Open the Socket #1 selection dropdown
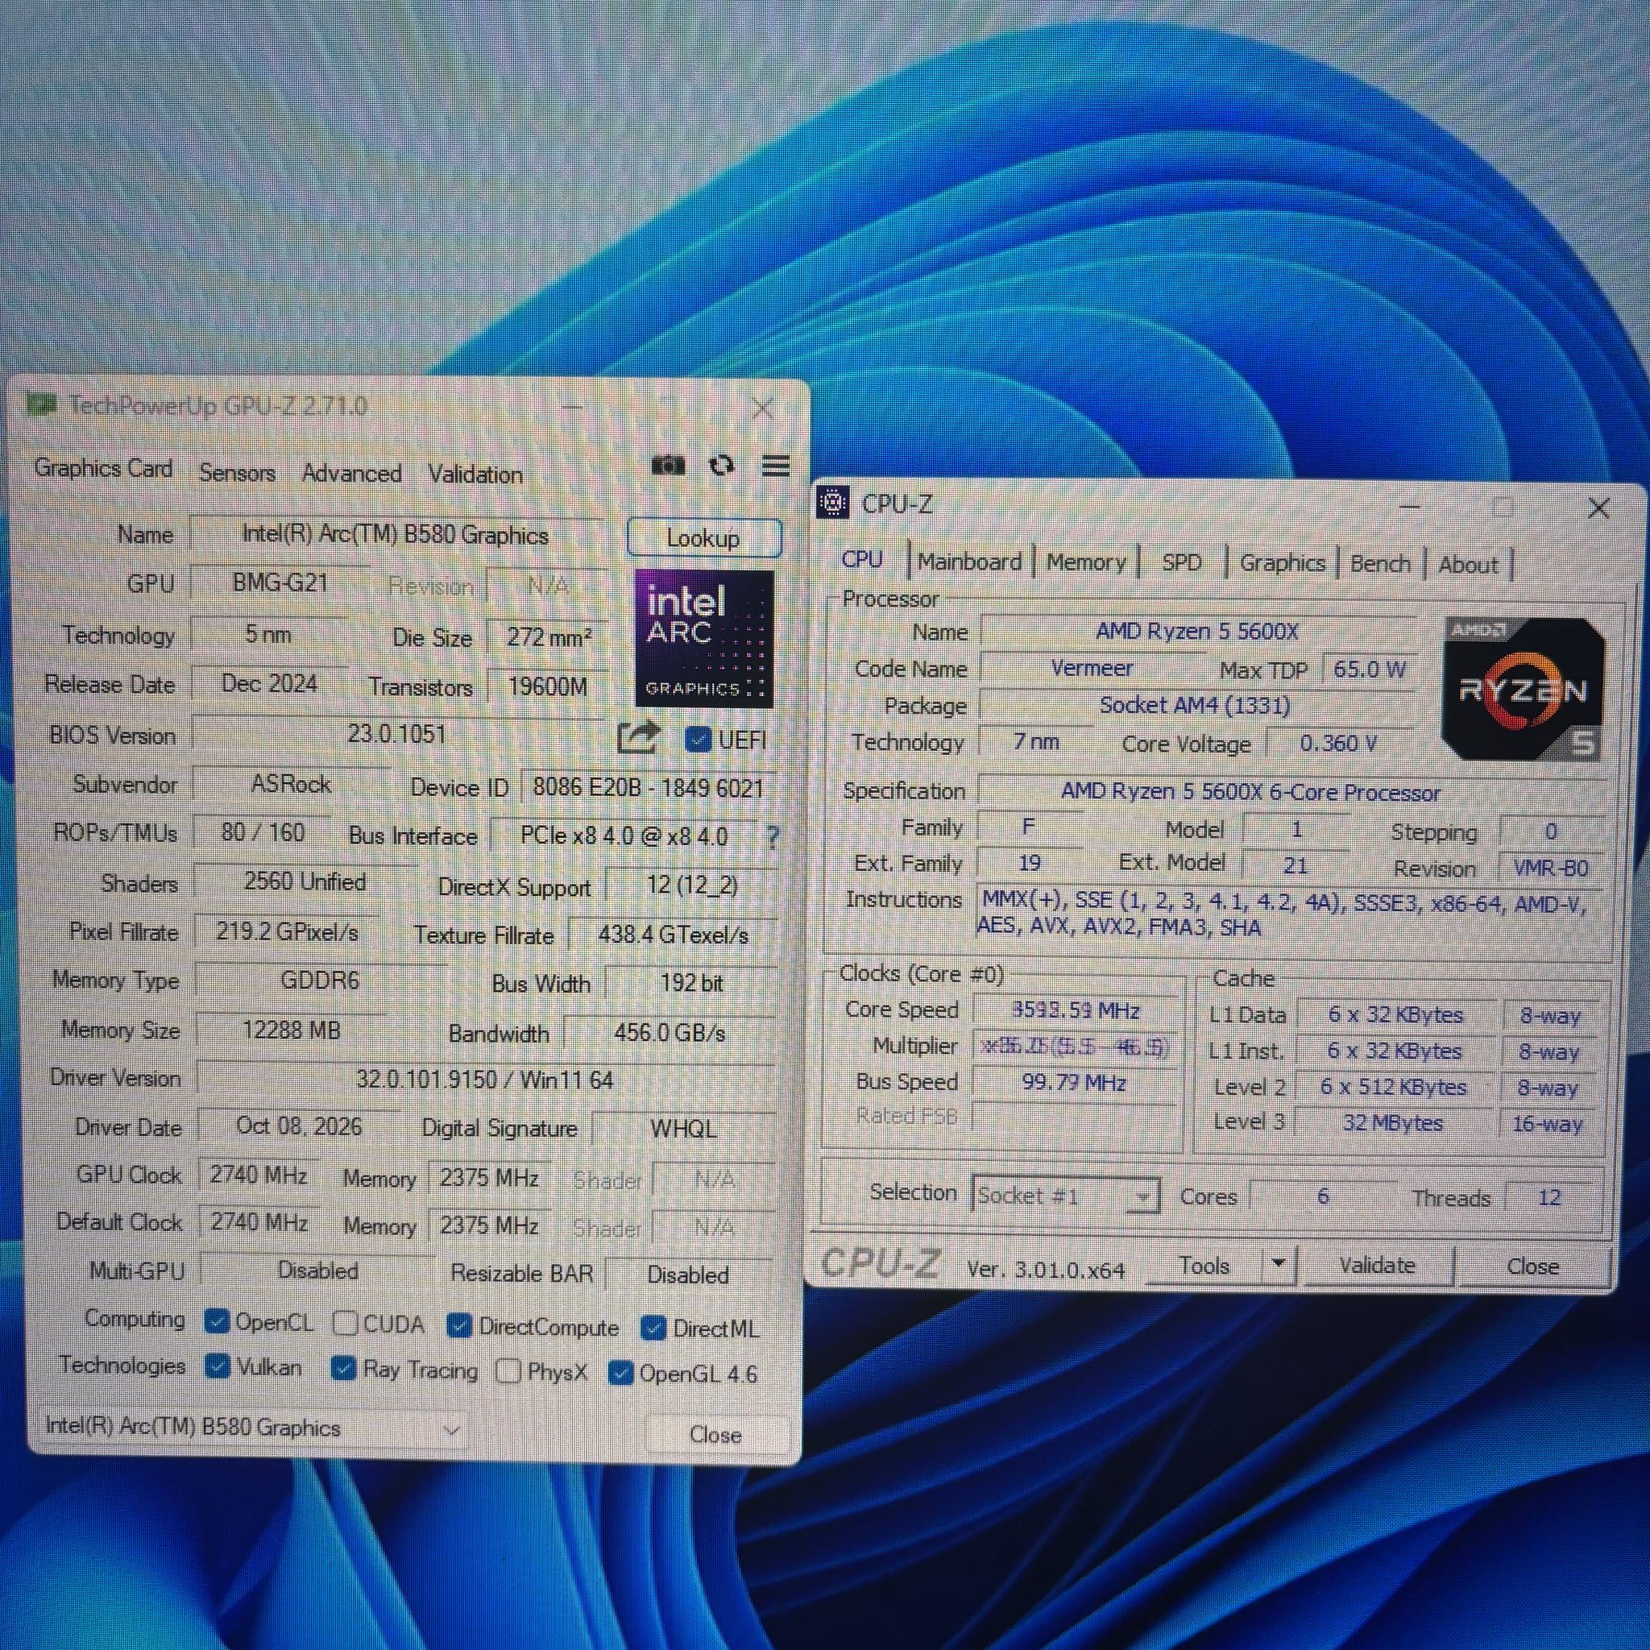The image size is (1650, 1650). point(1065,1195)
